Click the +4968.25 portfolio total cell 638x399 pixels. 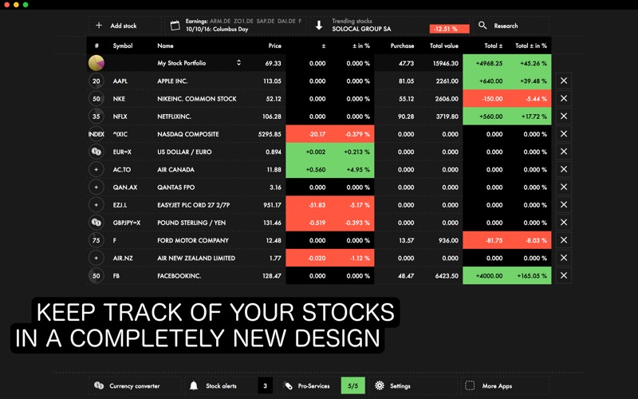(x=485, y=63)
